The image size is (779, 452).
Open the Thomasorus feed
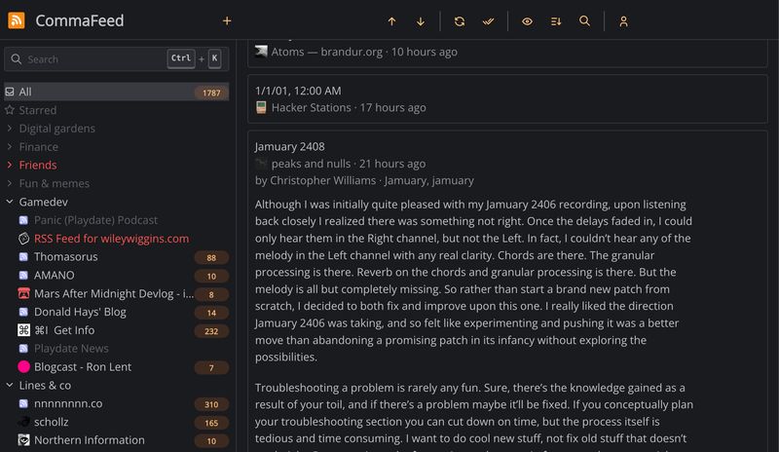point(65,256)
